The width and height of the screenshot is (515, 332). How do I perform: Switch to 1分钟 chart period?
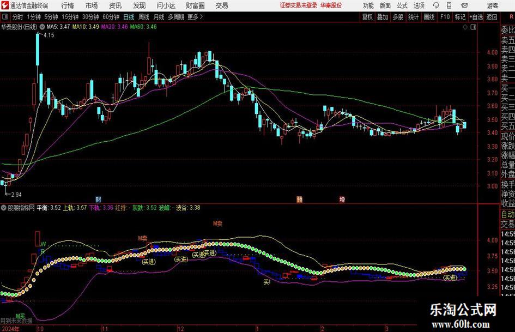click(34, 17)
